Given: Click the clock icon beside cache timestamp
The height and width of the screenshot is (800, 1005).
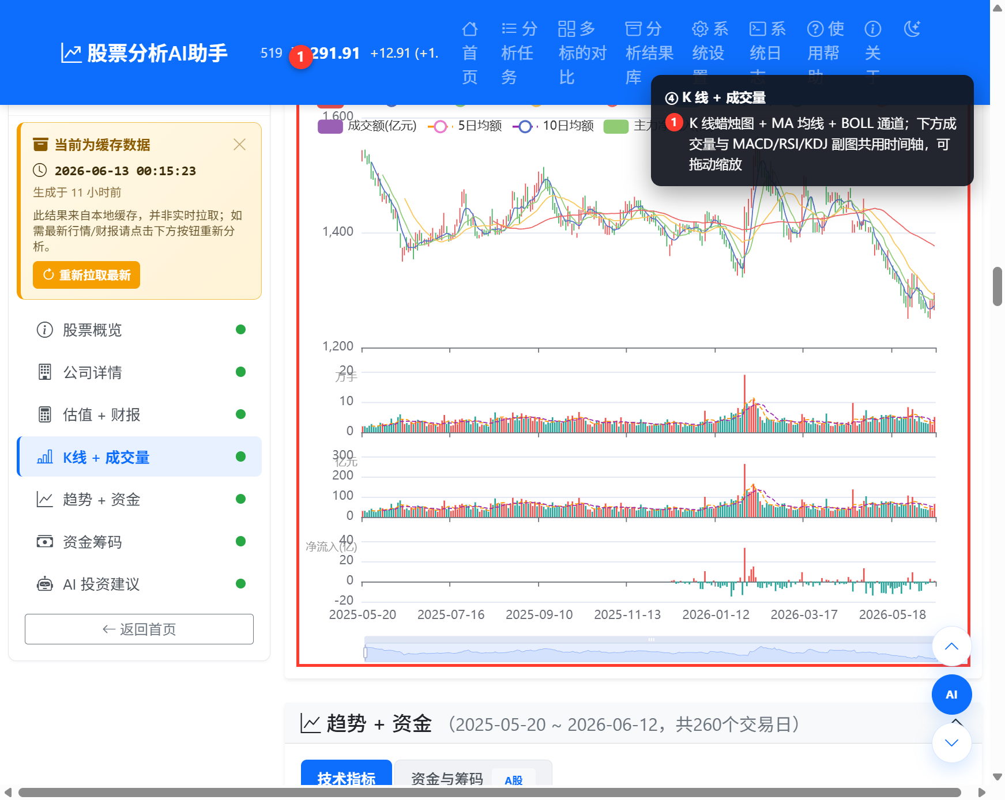Looking at the screenshot, I should click(40, 170).
